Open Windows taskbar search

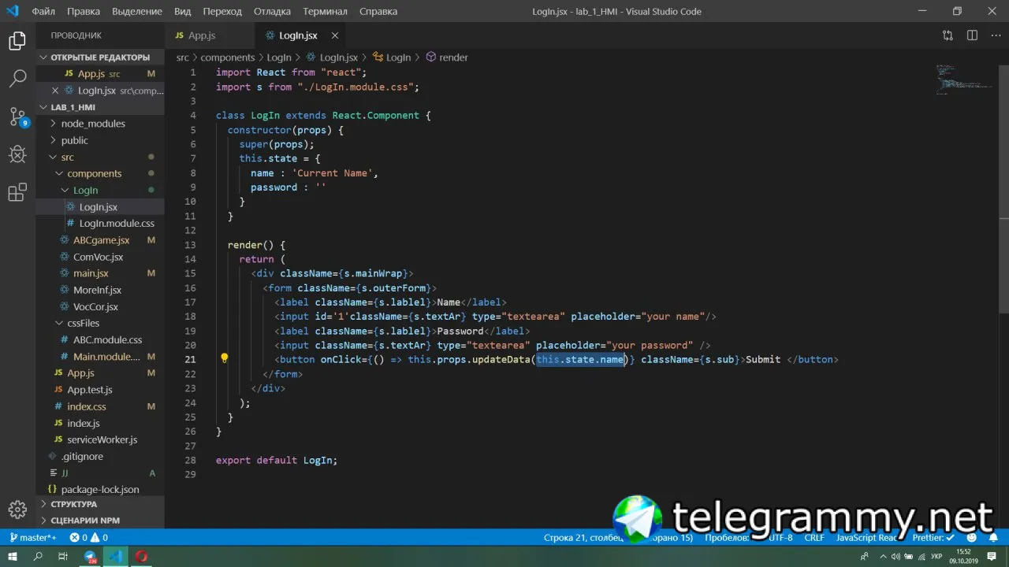tap(38, 557)
